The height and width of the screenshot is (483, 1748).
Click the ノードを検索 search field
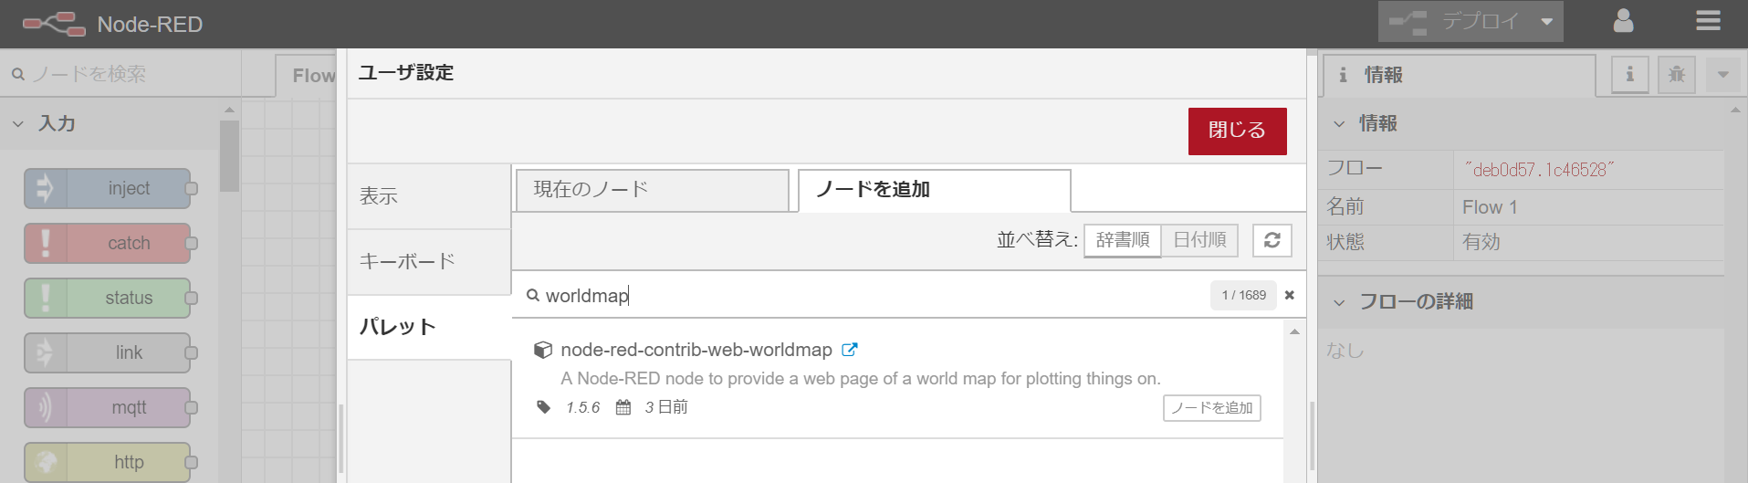(x=120, y=74)
